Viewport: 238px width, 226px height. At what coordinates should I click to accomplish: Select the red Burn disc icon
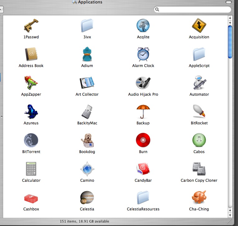pos(143,140)
